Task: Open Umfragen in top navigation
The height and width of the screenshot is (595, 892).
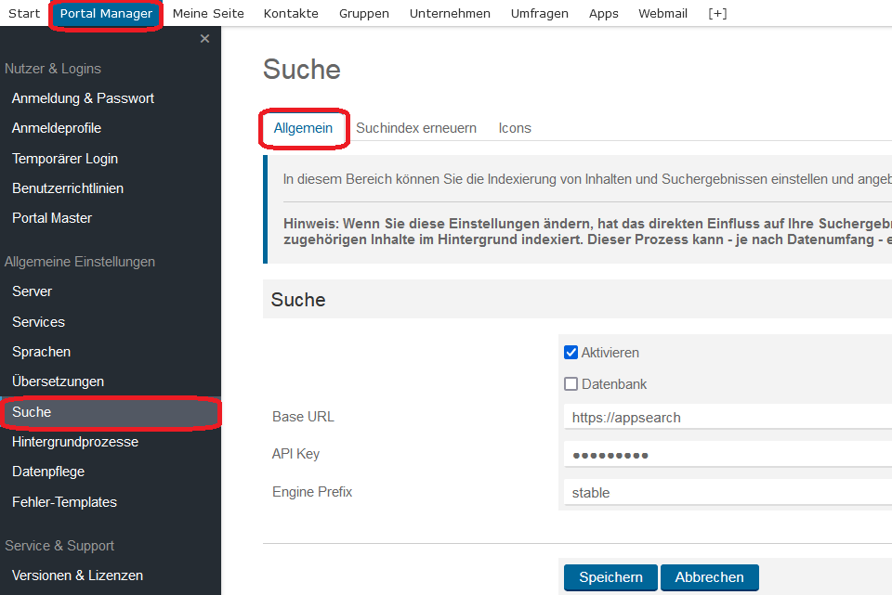Action: coord(539,14)
